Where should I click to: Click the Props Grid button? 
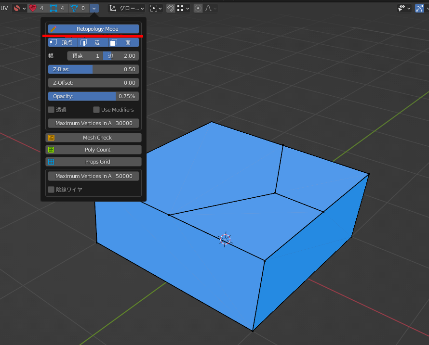(x=94, y=162)
